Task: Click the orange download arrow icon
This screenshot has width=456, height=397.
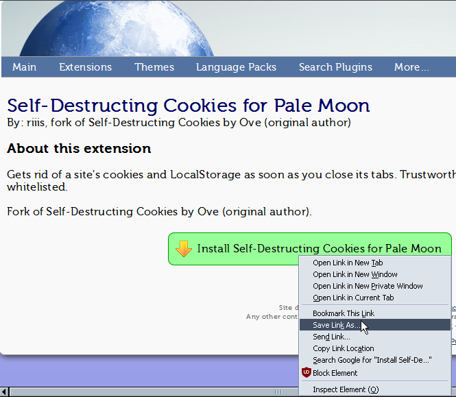Action: coord(184,249)
